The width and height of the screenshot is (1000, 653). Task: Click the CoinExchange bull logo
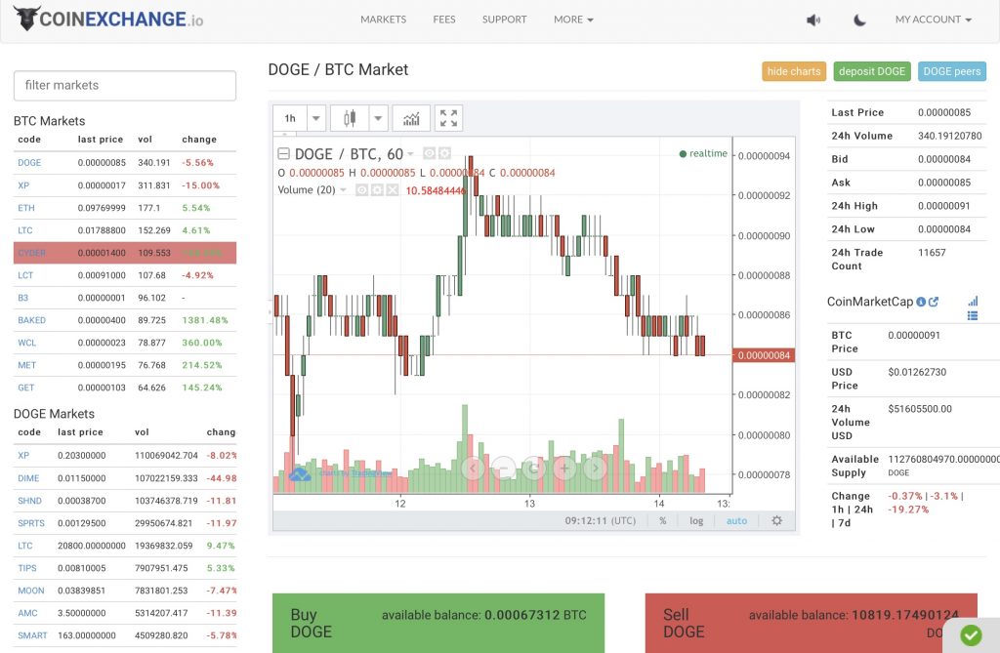26,19
